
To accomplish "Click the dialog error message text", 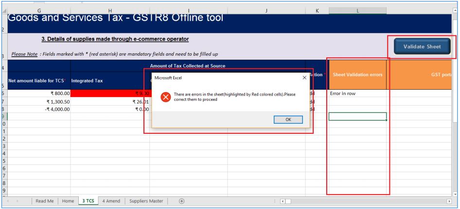I will coord(235,97).
